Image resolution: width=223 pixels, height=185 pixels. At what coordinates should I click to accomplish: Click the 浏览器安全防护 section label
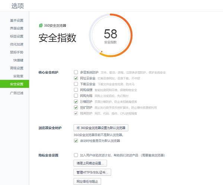coord(50,128)
